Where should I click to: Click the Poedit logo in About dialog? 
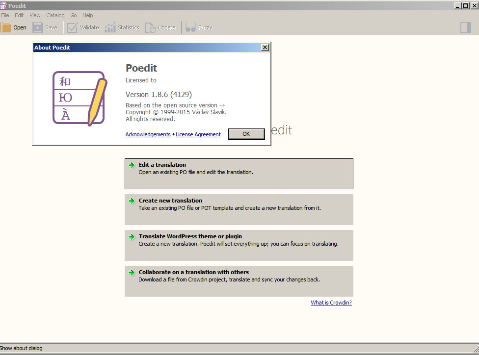tap(79, 97)
